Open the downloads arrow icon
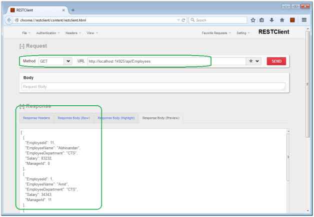314x217 pixels. tap(271, 20)
